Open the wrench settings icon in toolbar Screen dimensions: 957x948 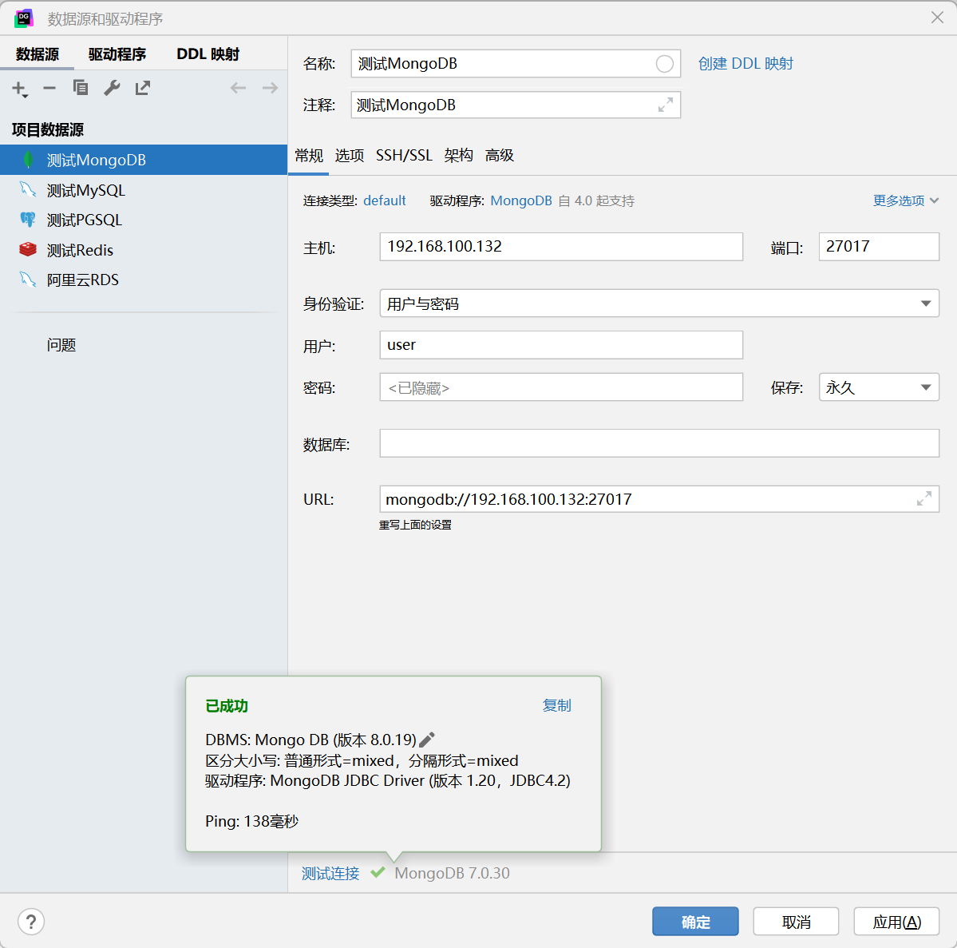(x=112, y=88)
